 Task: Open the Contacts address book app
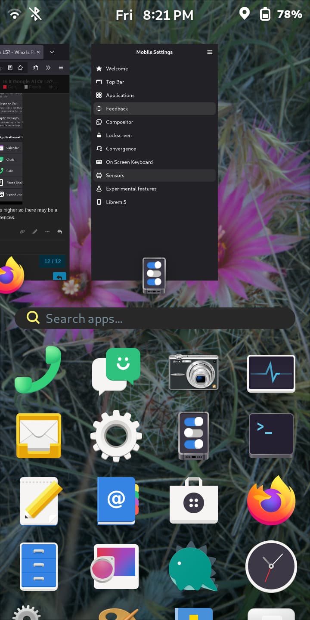coord(116,501)
